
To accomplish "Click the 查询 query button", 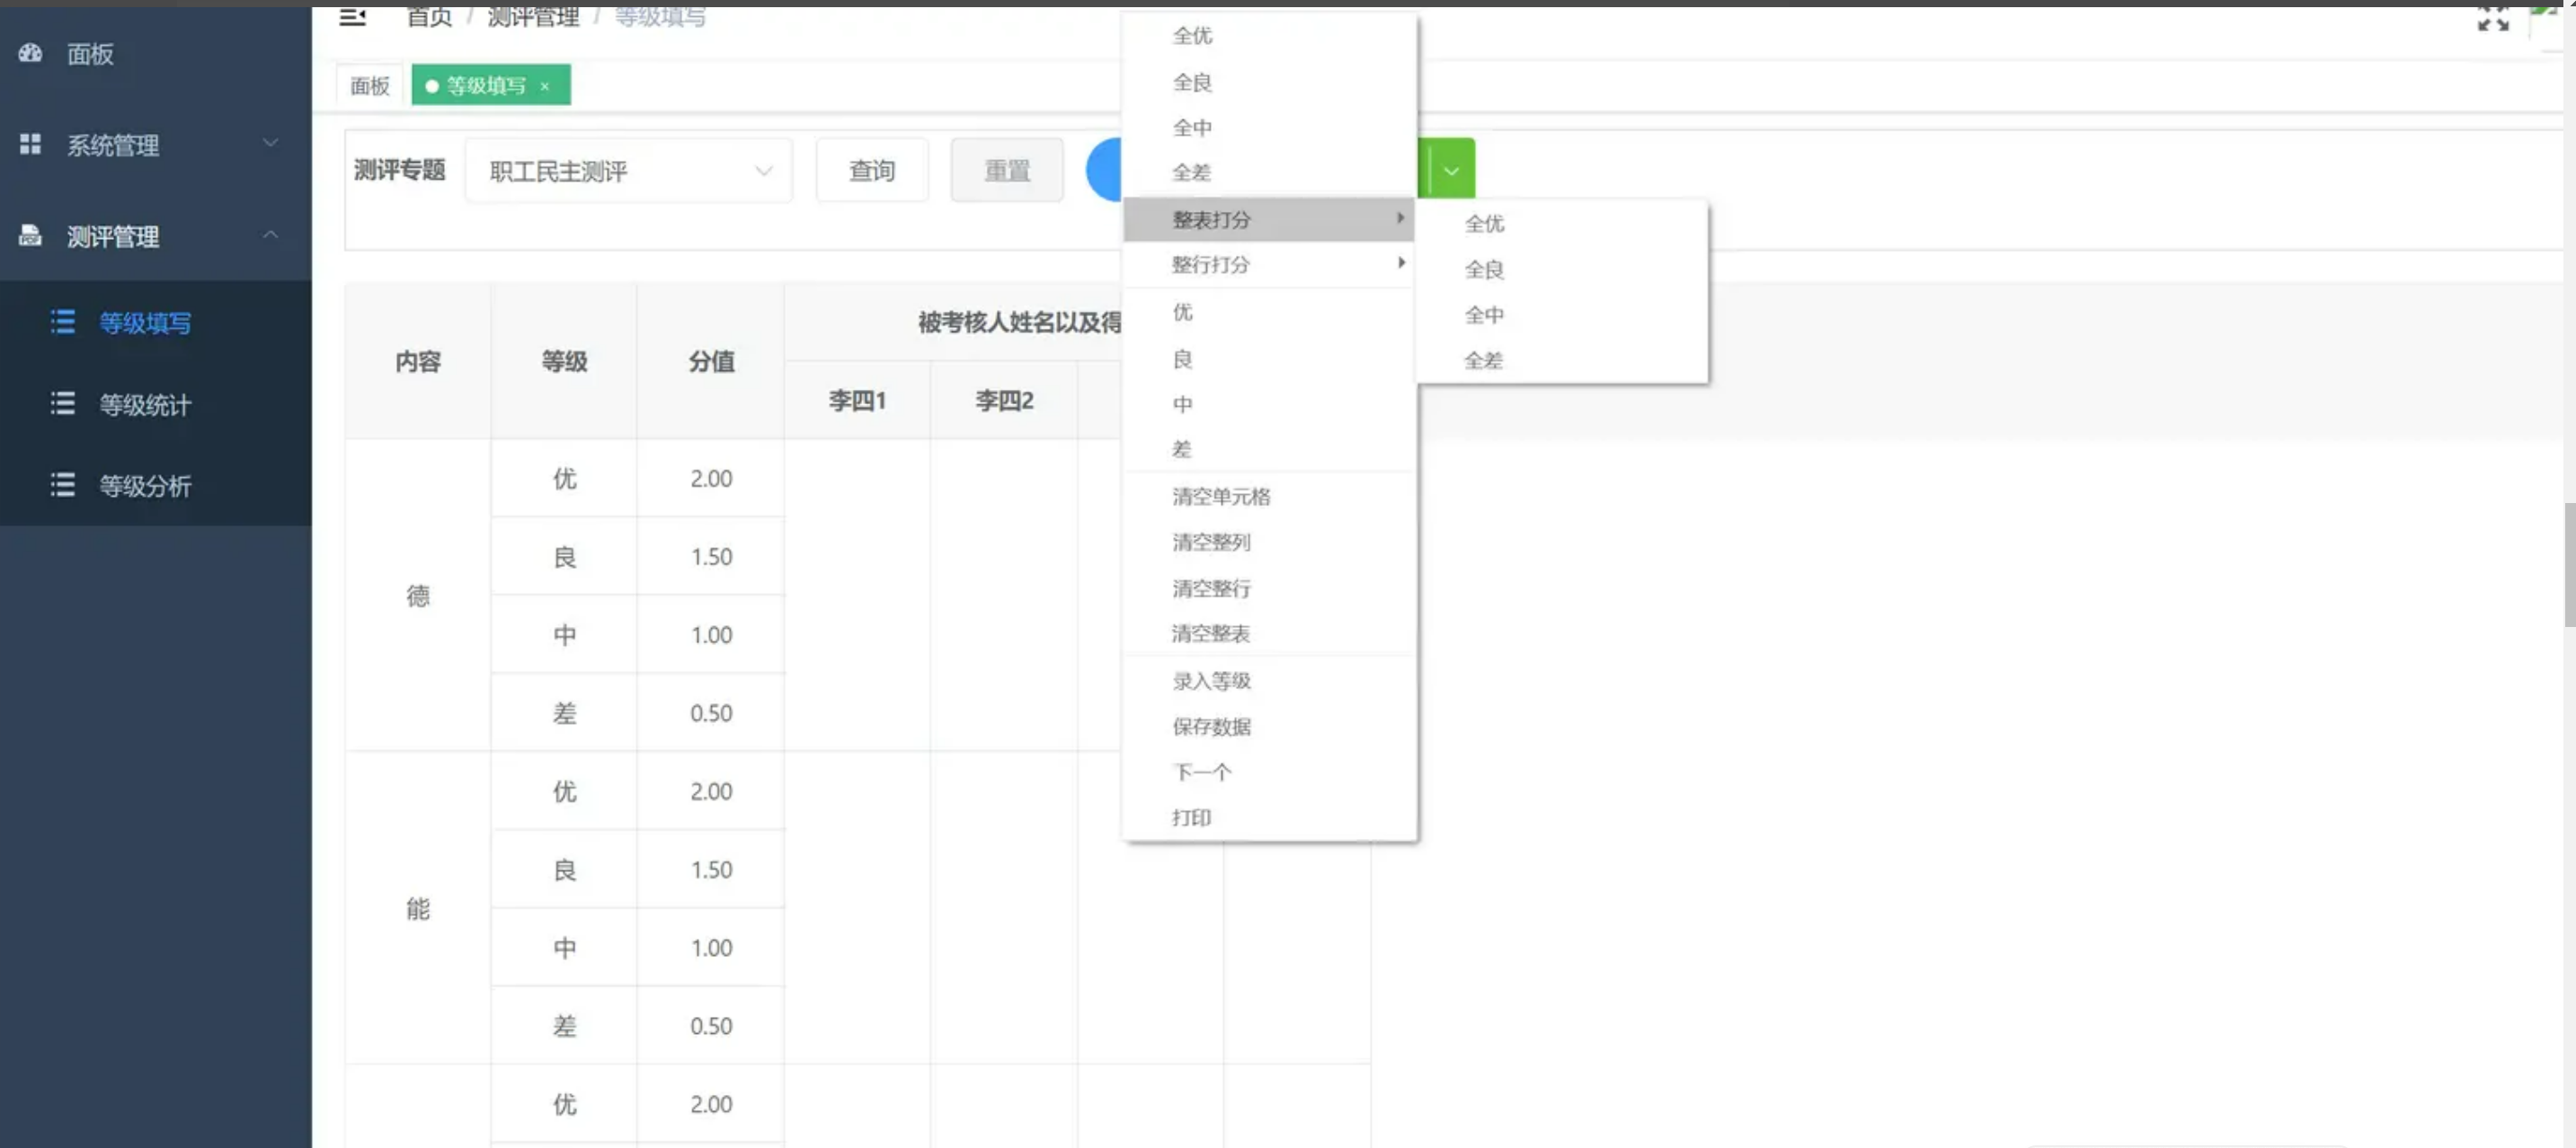I will tap(871, 170).
